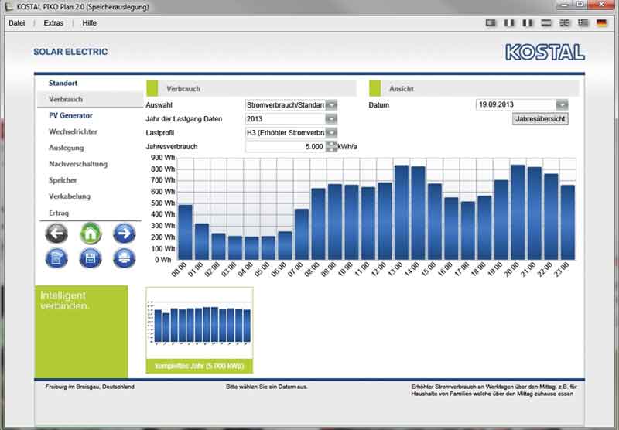Click the 'Intelligent verbinden.' green banner
619x430 pixels.
(x=81, y=331)
